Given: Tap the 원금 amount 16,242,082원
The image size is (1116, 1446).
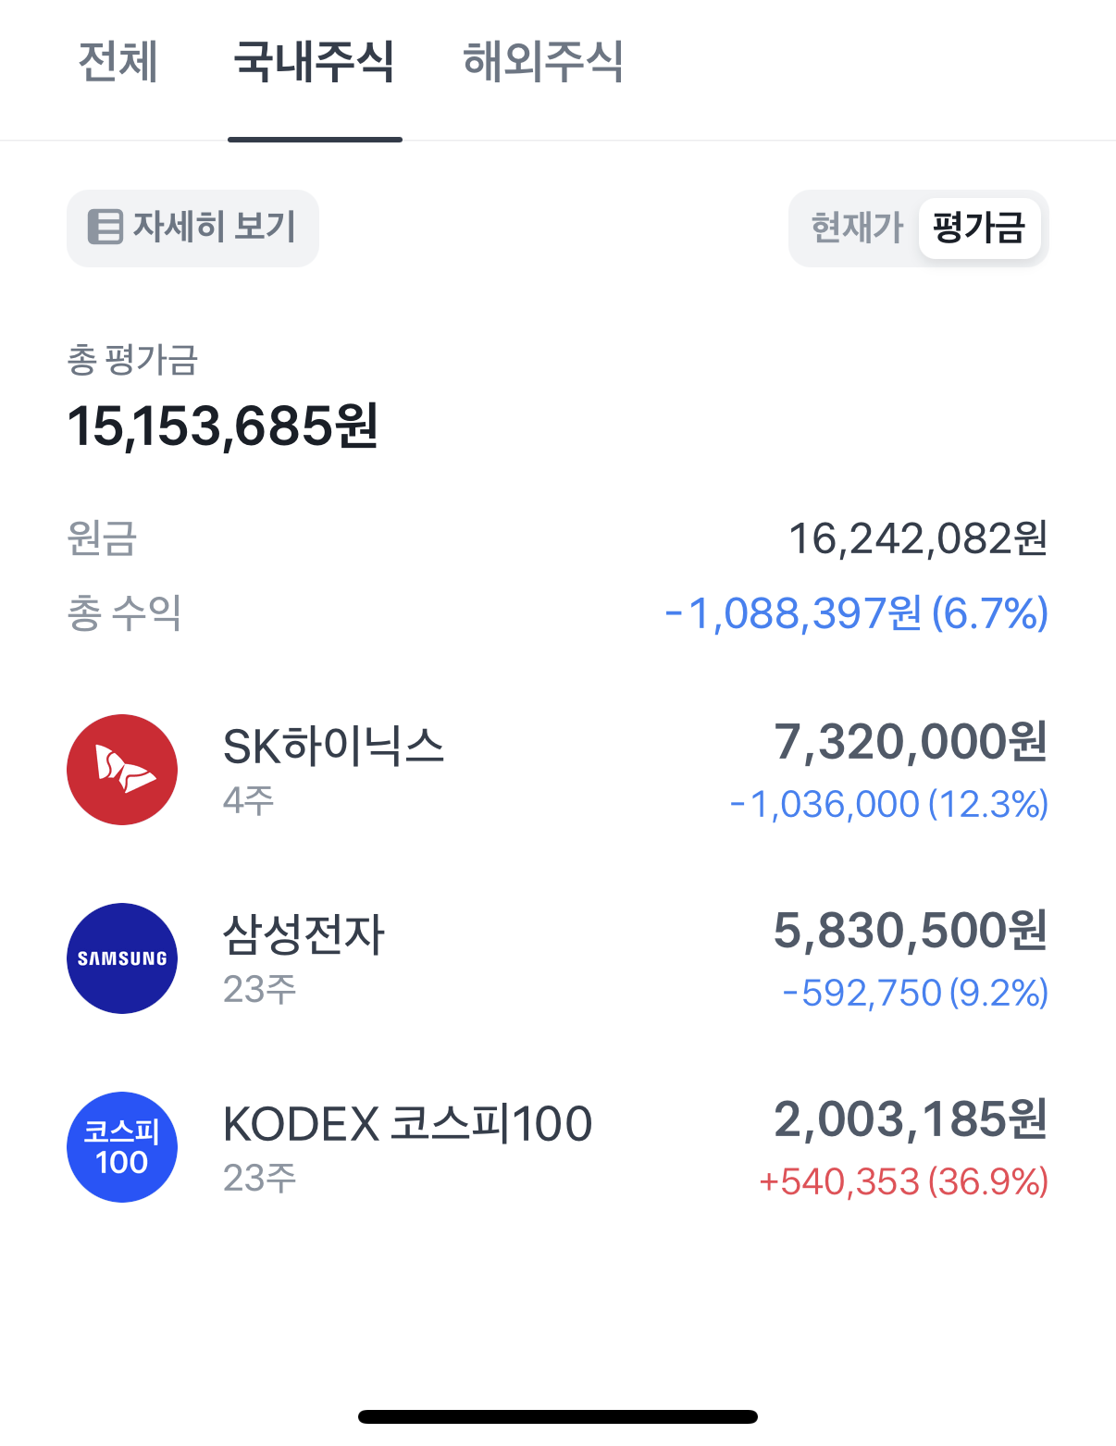Looking at the screenshot, I should coord(918,538).
